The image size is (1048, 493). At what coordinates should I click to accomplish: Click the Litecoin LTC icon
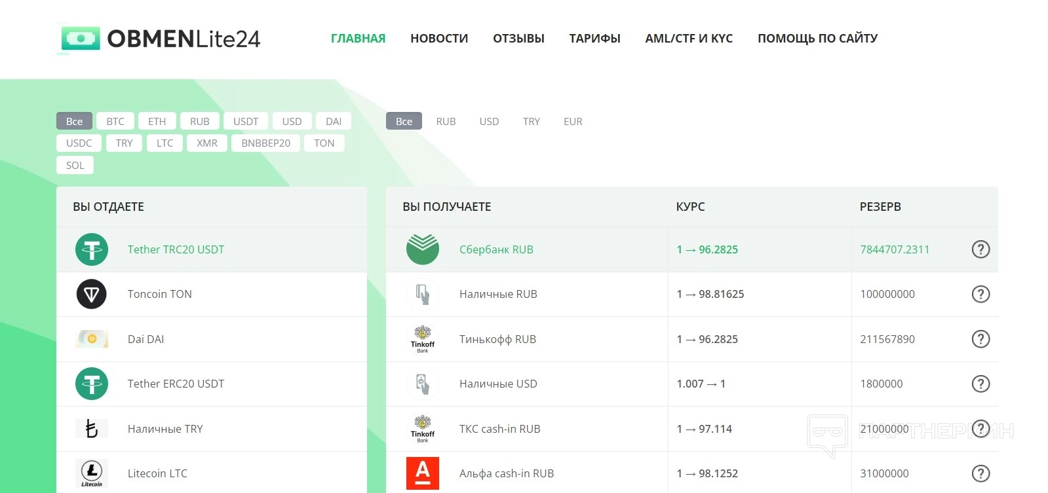(x=92, y=473)
